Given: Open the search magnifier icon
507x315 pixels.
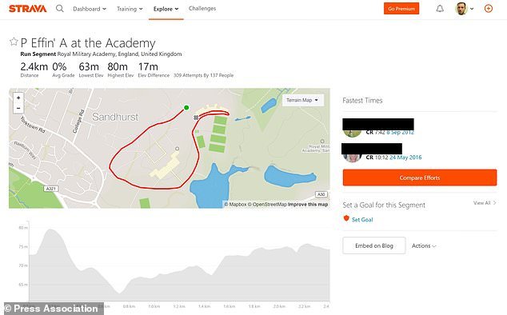Looking at the screenshot, I should click(x=59, y=9).
